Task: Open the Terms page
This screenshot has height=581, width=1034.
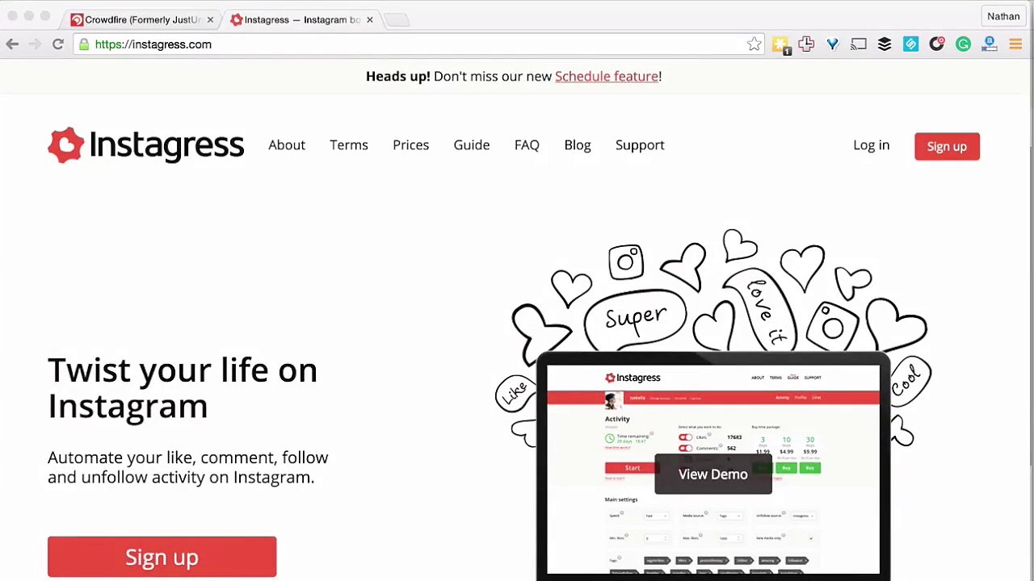Action: coord(349,145)
